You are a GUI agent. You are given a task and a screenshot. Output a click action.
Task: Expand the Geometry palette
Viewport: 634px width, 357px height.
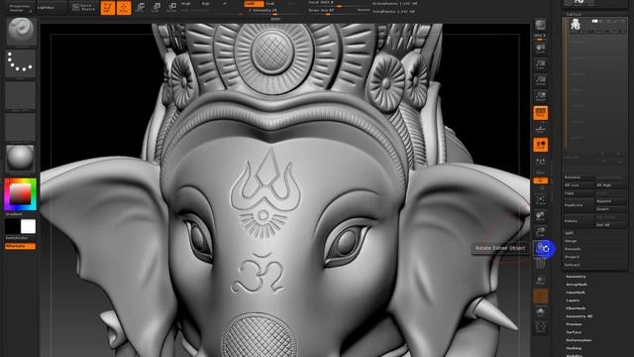point(576,277)
